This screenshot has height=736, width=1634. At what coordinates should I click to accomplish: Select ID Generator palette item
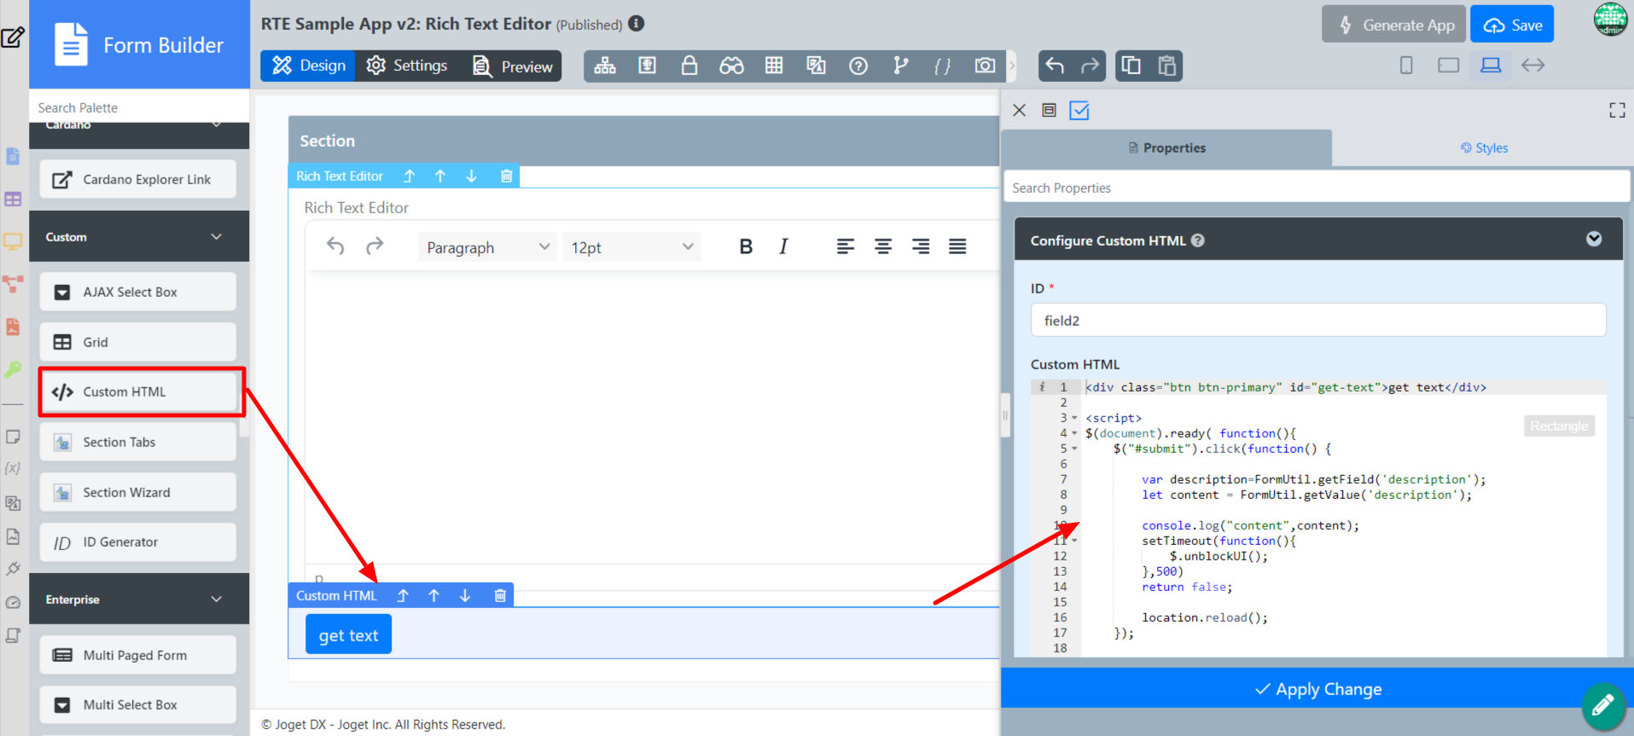(x=138, y=542)
